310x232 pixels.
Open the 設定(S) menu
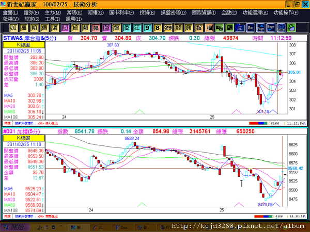32,19
